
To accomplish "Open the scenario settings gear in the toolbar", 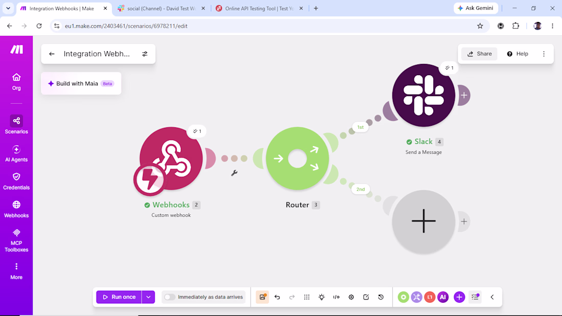I will tap(352, 297).
